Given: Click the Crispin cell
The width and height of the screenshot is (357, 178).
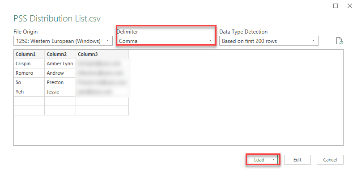Looking at the screenshot, I should point(29,64).
